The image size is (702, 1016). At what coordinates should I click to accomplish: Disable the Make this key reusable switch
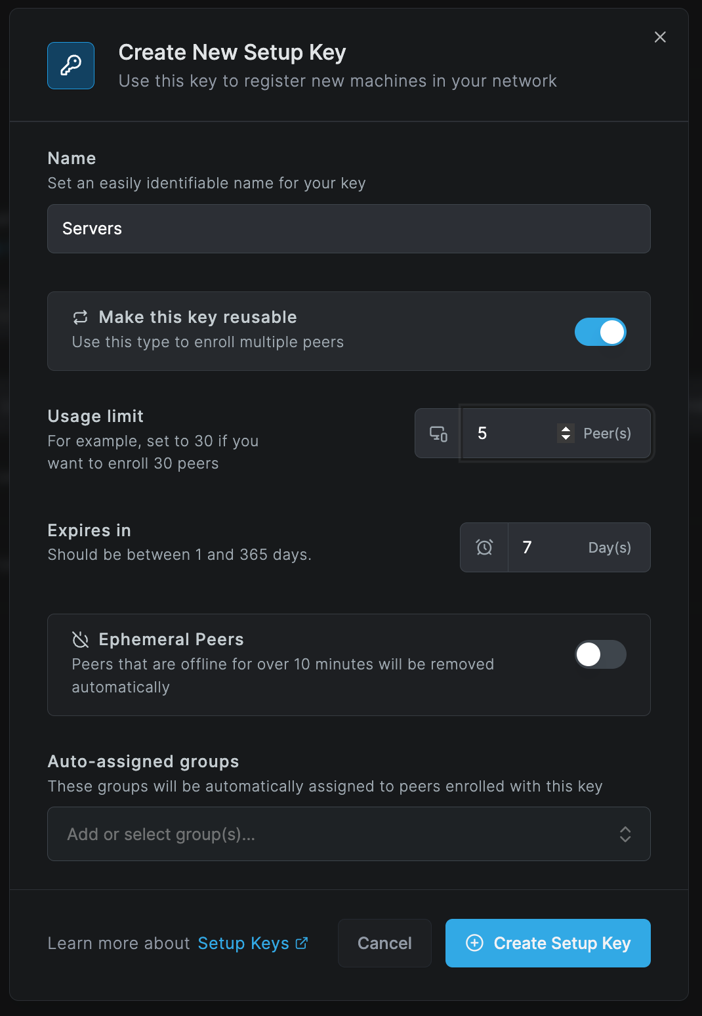pyautogui.click(x=600, y=331)
